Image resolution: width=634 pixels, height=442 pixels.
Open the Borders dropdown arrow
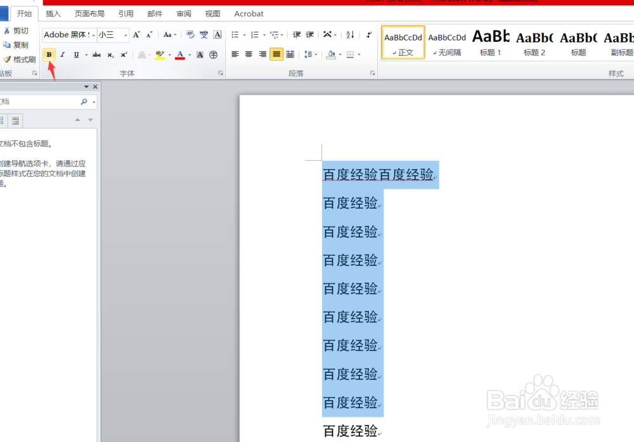pyautogui.click(x=359, y=54)
